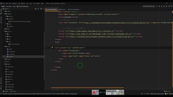Open the Run menu
Viewport: 173px width, 97px height.
[27, 4]
